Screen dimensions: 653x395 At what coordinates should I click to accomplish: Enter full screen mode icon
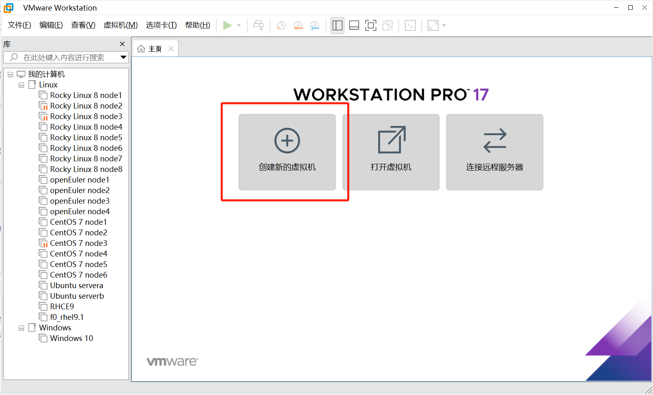371,26
